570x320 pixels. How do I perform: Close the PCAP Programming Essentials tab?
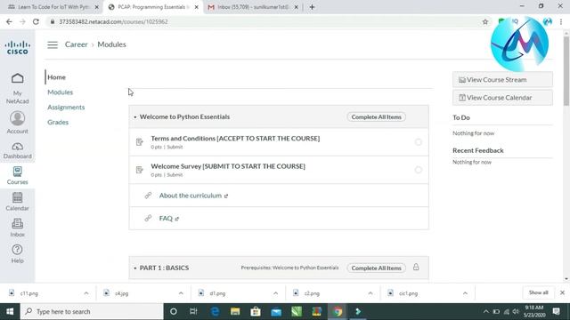[196, 7]
